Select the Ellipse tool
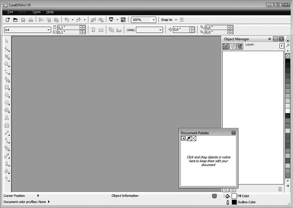Viewport: 293px width, 208px height. tap(7, 95)
